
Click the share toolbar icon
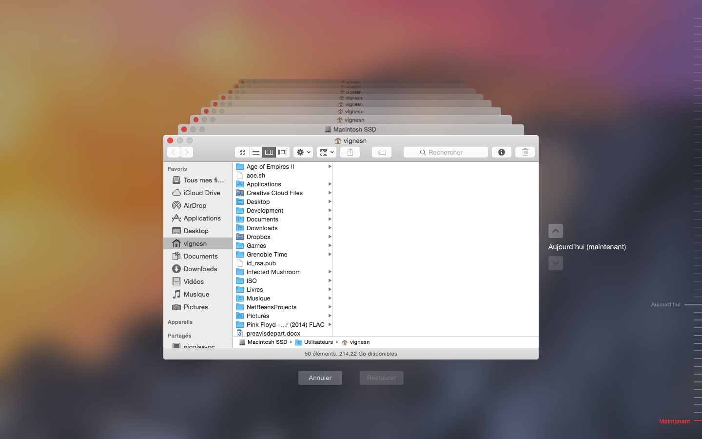coord(350,152)
